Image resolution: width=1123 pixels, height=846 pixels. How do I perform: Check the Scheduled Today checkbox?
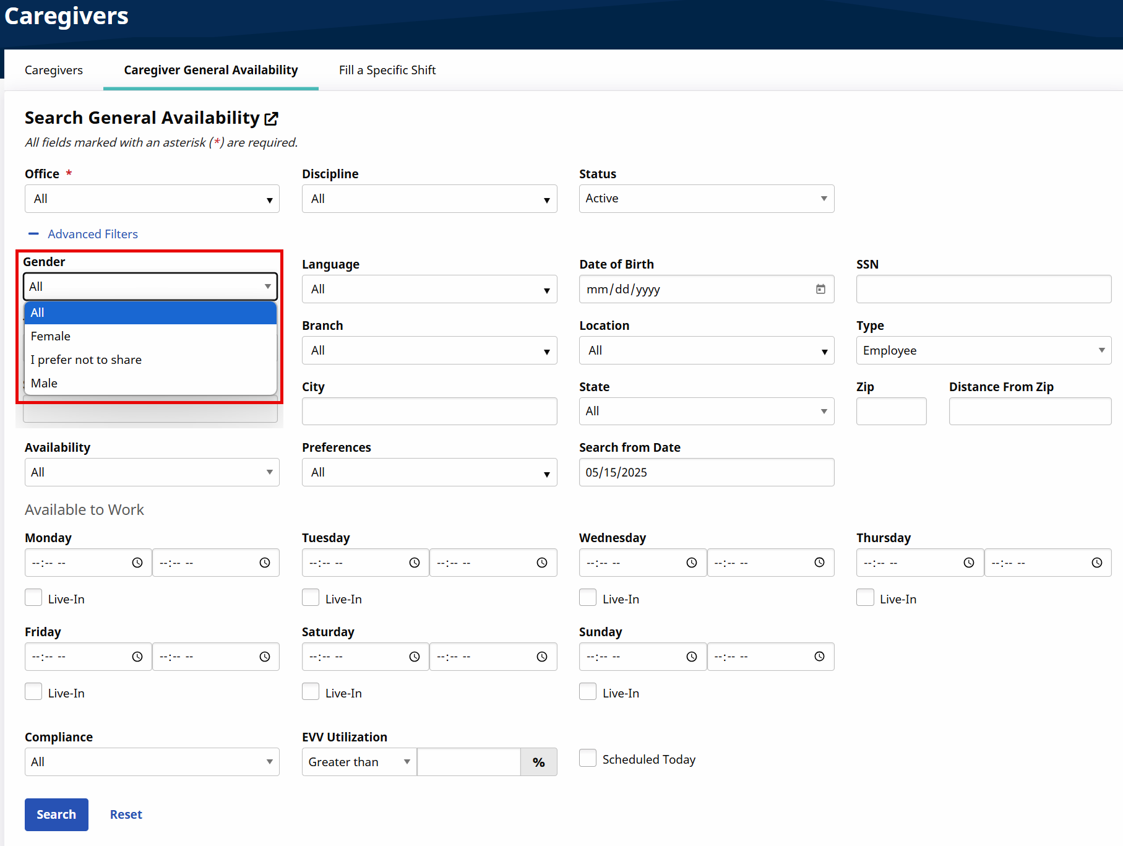[588, 758]
